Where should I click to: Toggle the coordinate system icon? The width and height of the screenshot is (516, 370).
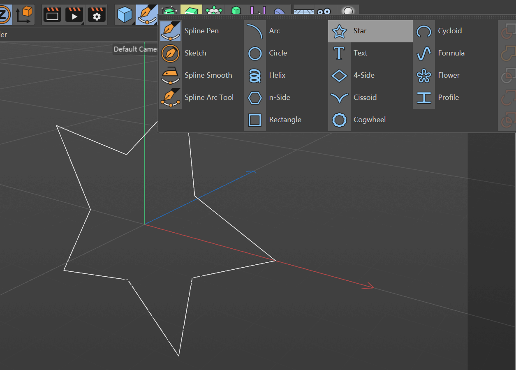click(23, 15)
